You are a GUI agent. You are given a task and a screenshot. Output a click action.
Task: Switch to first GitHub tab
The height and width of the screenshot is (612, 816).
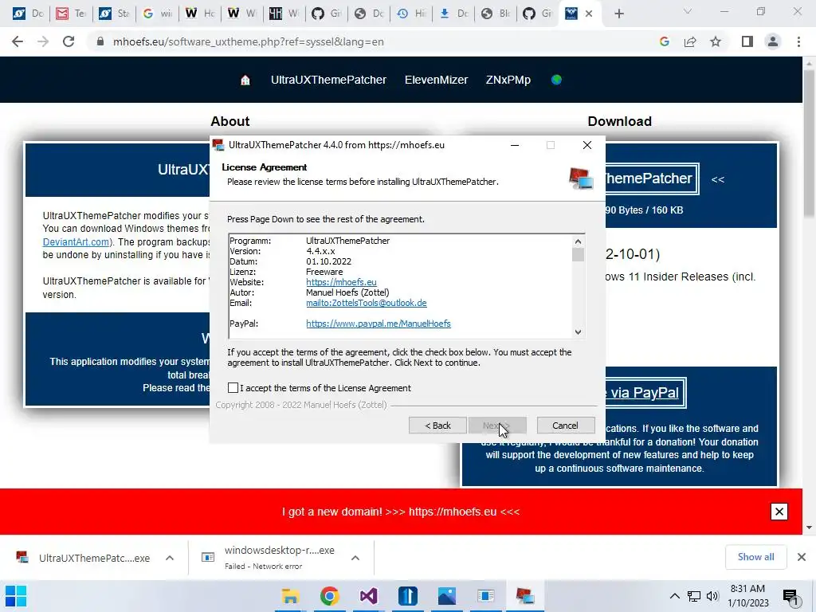[x=327, y=14]
